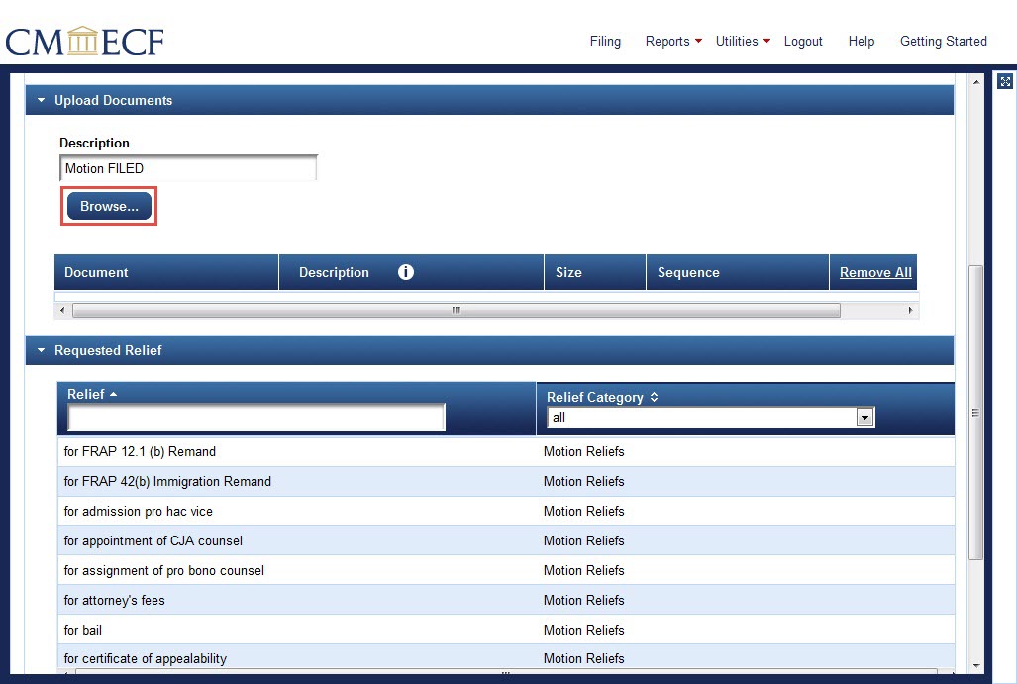Viewport: 1017px width, 684px height.
Task: Click Remove All documents link
Action: [875, 272]
